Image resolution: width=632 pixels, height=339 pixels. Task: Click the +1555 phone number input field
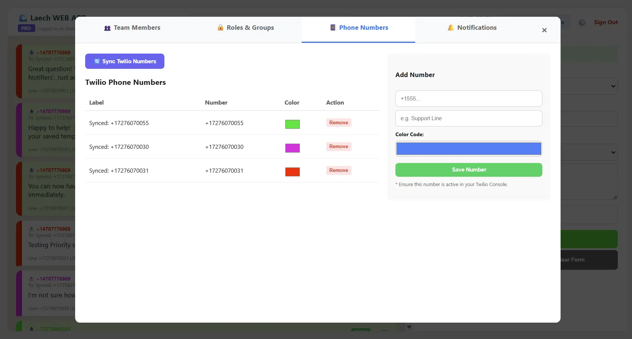point(468,98)
